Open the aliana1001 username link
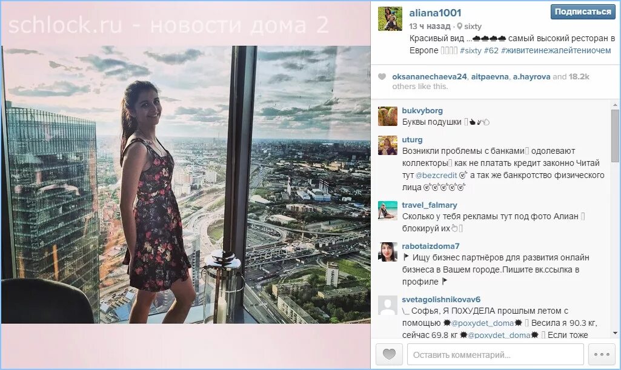The width and height of the screenshot is (621, 370). tap(435, 13)
